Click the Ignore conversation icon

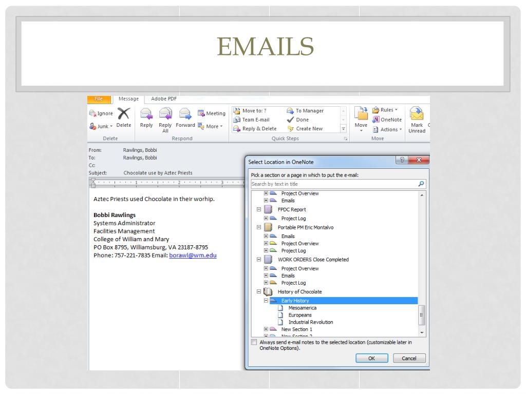tap(93, 113)
